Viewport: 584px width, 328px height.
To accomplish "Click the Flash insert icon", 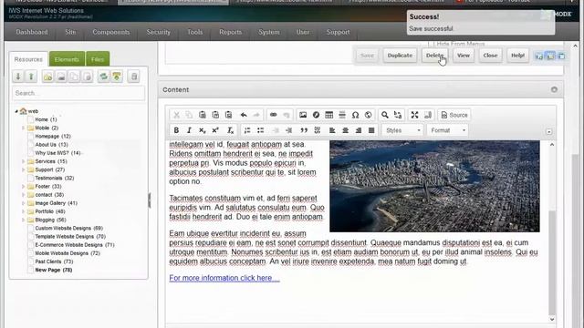I will [x=316, y=115].
